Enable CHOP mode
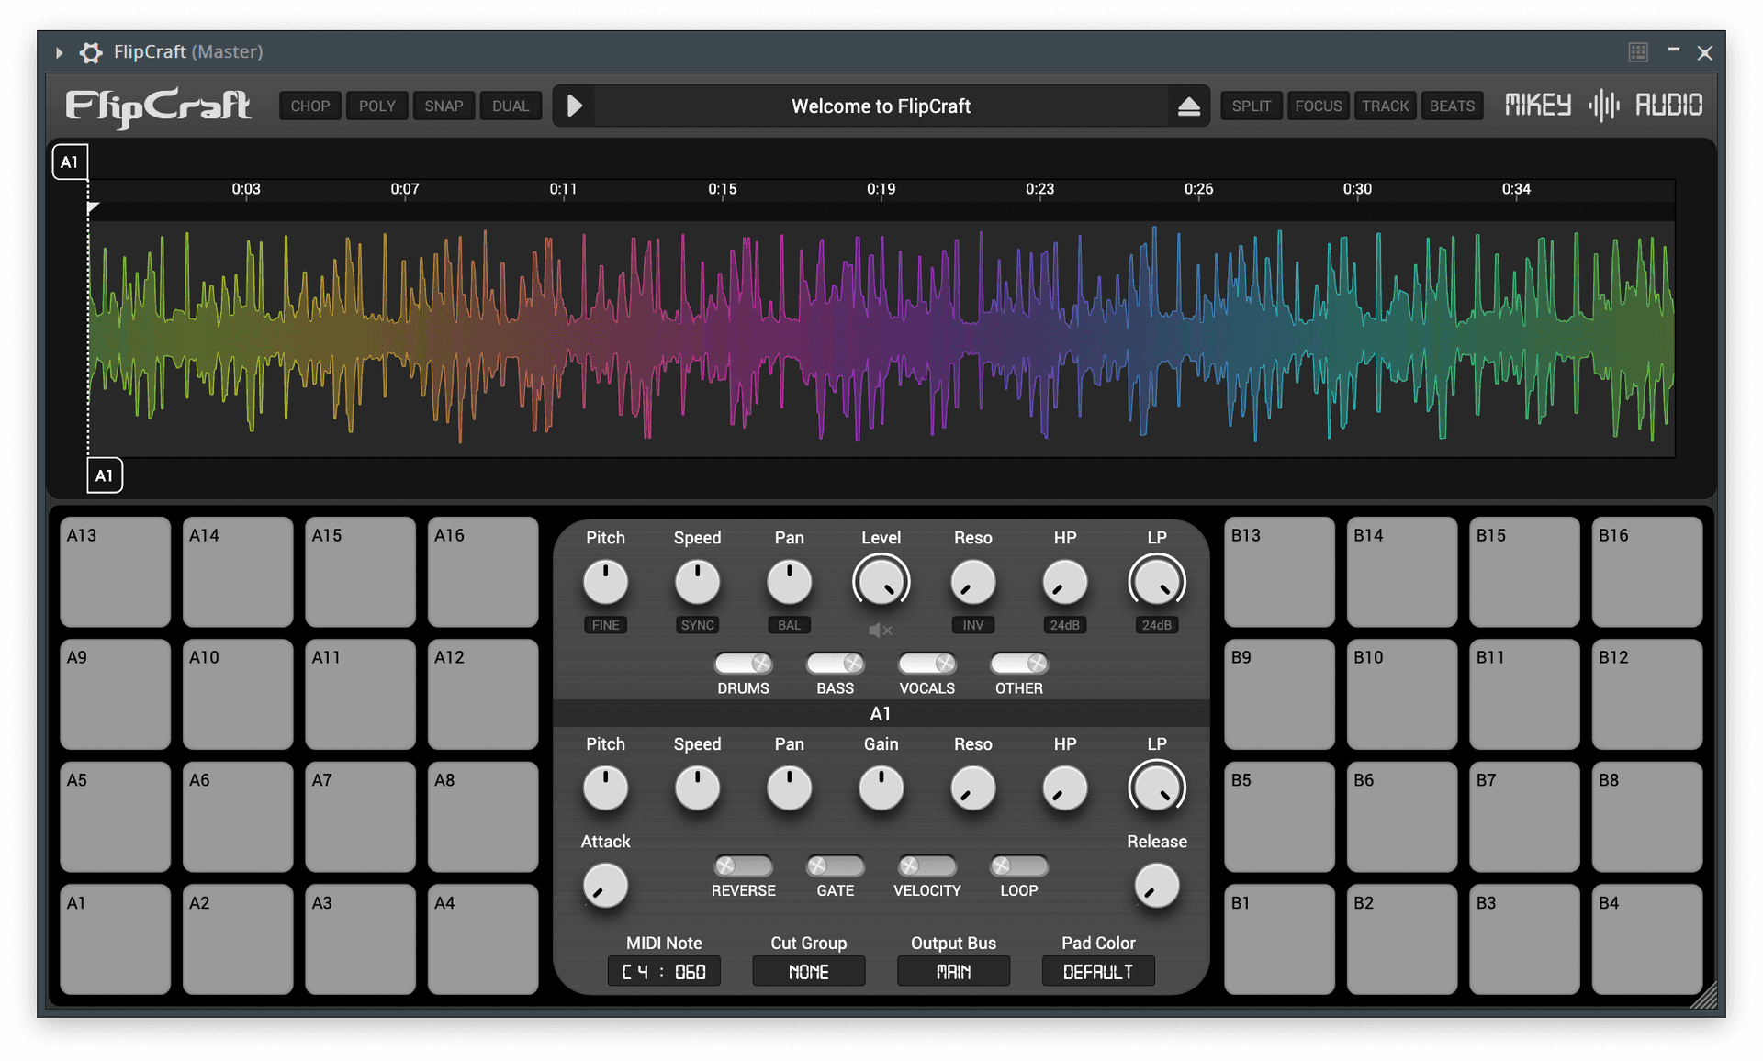This screenshot has width=1763, height=1061. [310, 106]
